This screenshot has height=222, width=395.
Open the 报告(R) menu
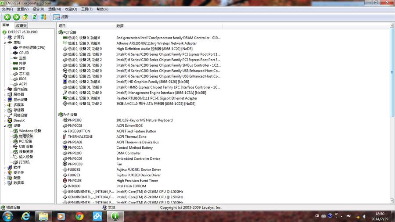38,9
